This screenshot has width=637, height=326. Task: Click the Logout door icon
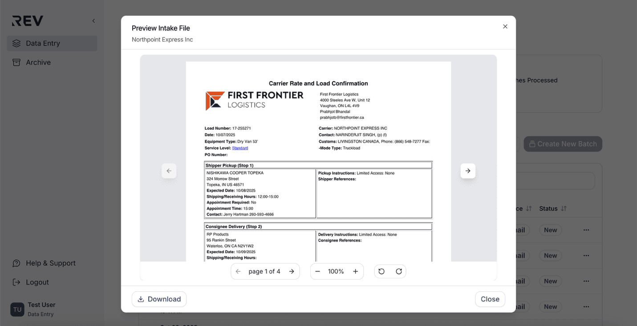click(x=16, y=282)
